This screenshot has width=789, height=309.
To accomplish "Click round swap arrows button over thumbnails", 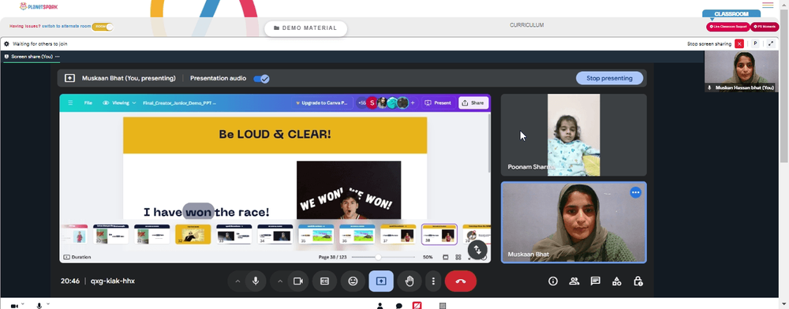I will (x=477, y=249).
